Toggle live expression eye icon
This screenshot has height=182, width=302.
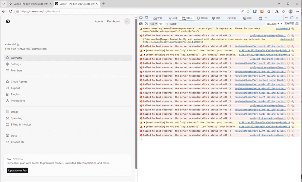[161, 24]
